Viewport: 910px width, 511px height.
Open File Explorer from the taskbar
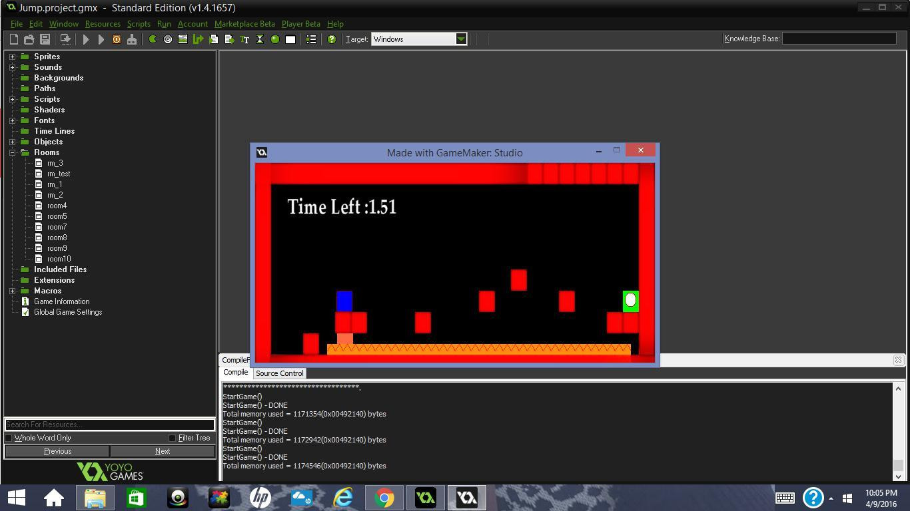(x=95, y=498)
